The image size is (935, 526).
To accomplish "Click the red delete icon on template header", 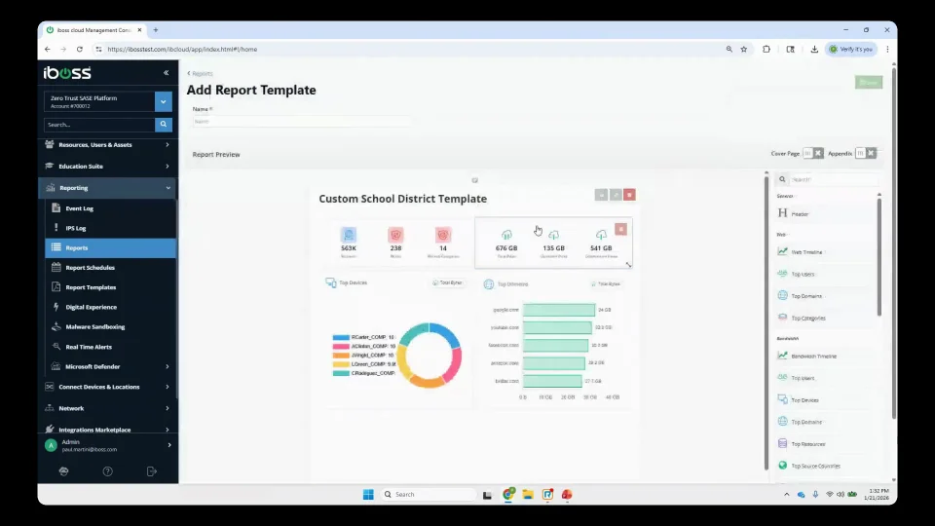I will coord(629,195).
